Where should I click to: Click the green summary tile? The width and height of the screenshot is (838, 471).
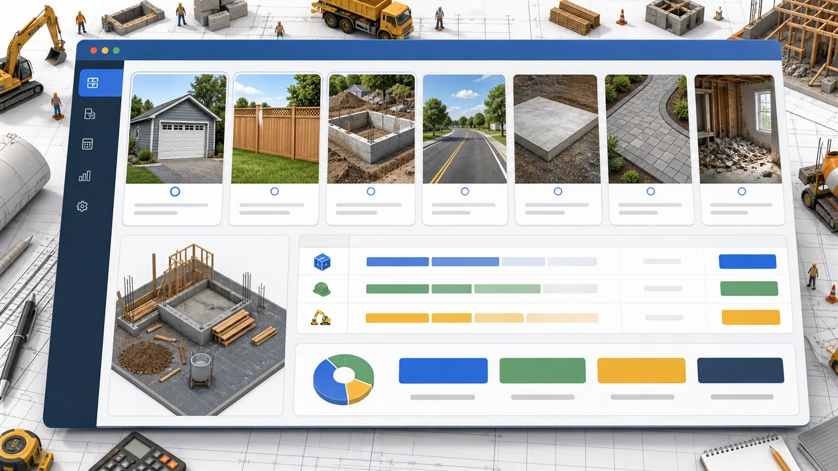point(543,370)
